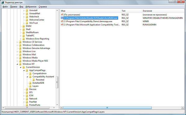Click the Windows NT folder icon
The height and width of the screenshot is (115, 186).
click(x=20, y=64)
